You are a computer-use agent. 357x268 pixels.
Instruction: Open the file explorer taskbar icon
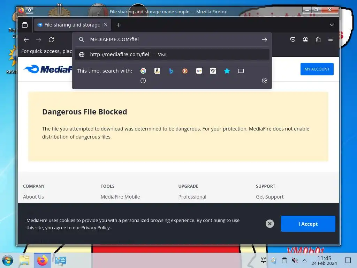pyautogui.click(x=24, y=260)
